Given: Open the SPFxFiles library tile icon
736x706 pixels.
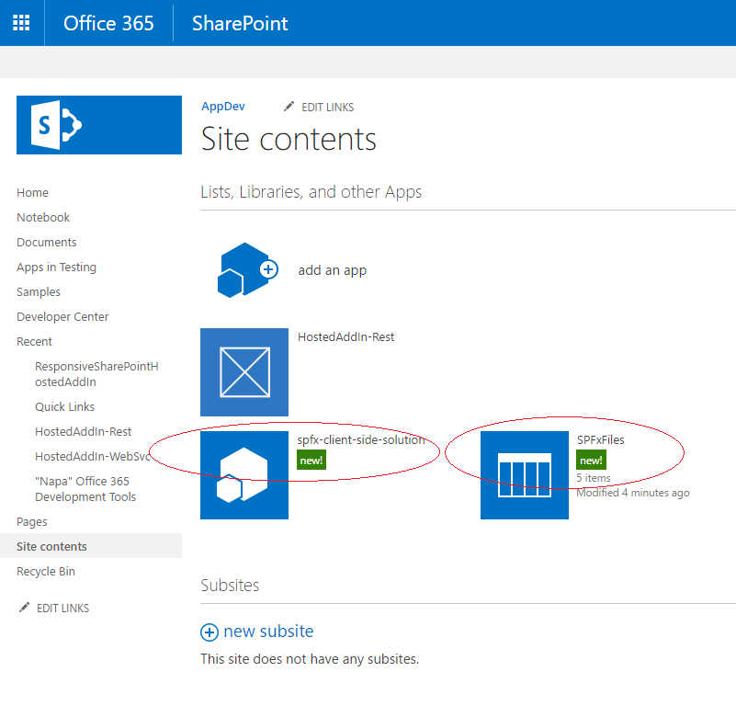Looking at the screenshot, I should tap(525, 474).
